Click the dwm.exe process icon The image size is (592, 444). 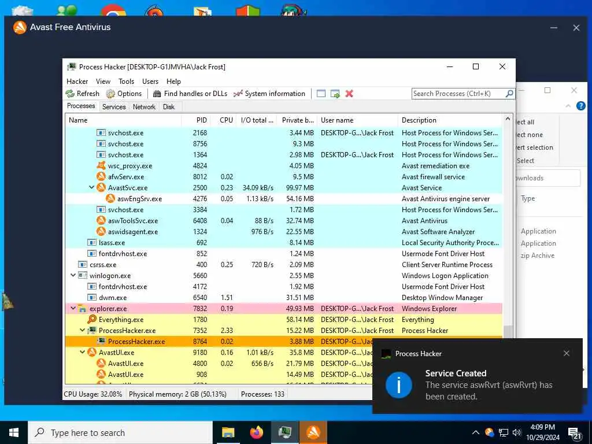point(92,297)
